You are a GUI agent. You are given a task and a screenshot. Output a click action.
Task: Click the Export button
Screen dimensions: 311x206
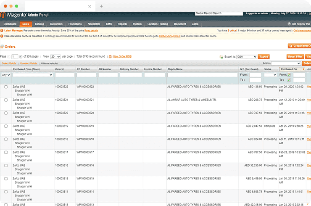click(264, 57)
